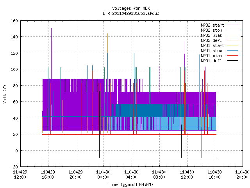Click the 110429 16:00 time axis tick

pyautogui.click(x=48, y=175)
